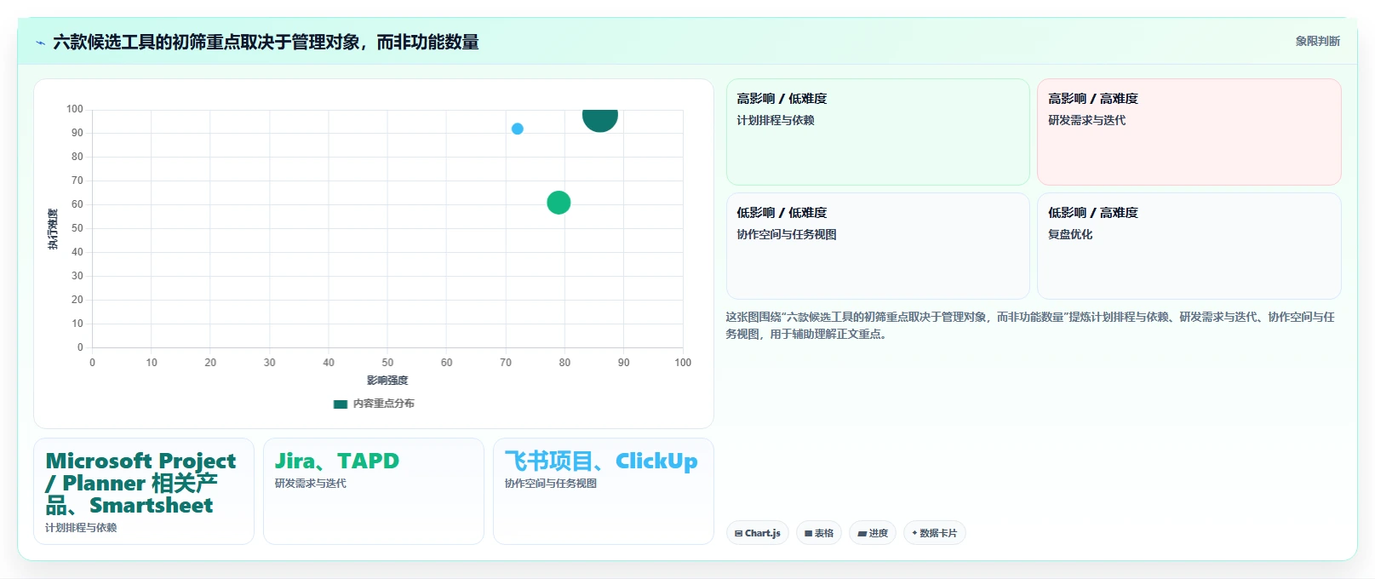Click the 复盘优化 text

(x=1070, y=234)
